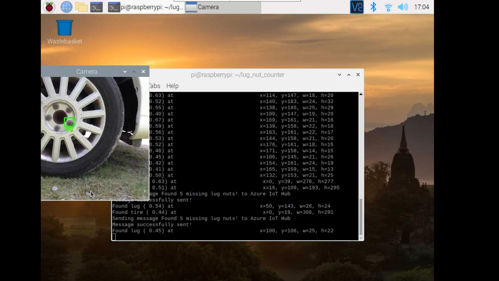Open the Bluetooth tray menu

(373, 7)
